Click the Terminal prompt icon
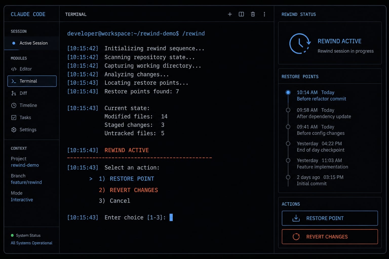 [x=14, y=81]
